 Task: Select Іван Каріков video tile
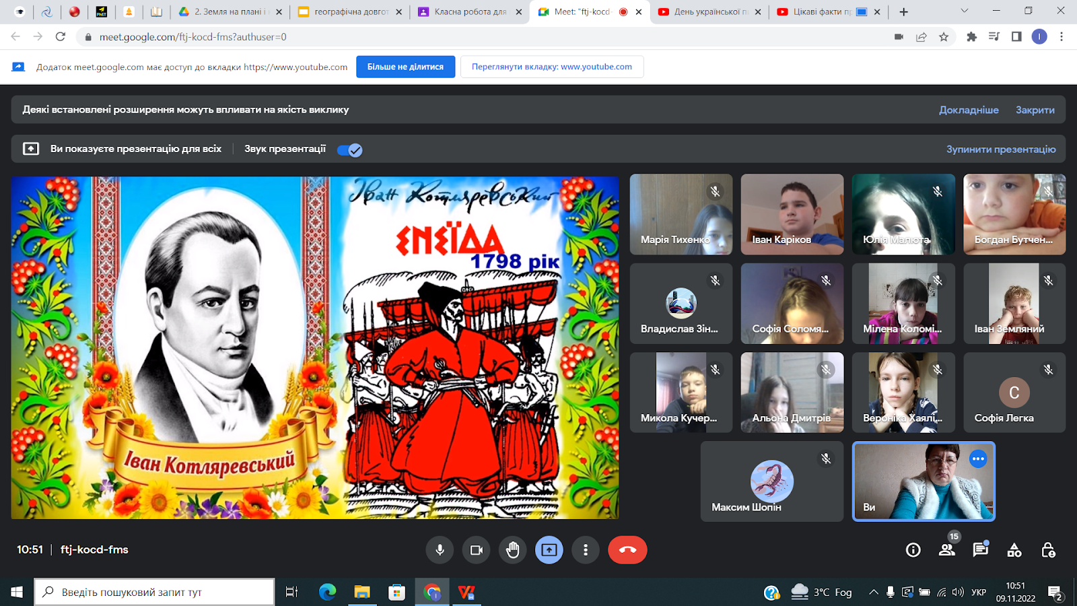click(x=792, y=214)
